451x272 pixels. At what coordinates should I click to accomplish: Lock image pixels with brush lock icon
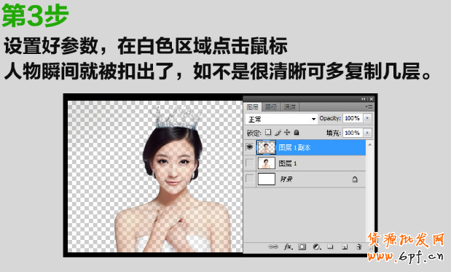point(278,133)
